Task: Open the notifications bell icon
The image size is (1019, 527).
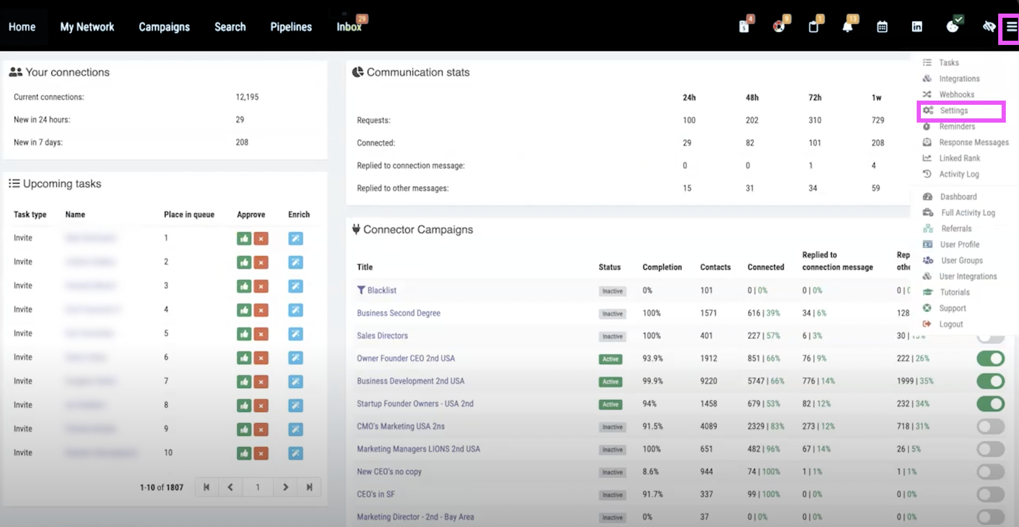Action: click(x=848, y=27)
